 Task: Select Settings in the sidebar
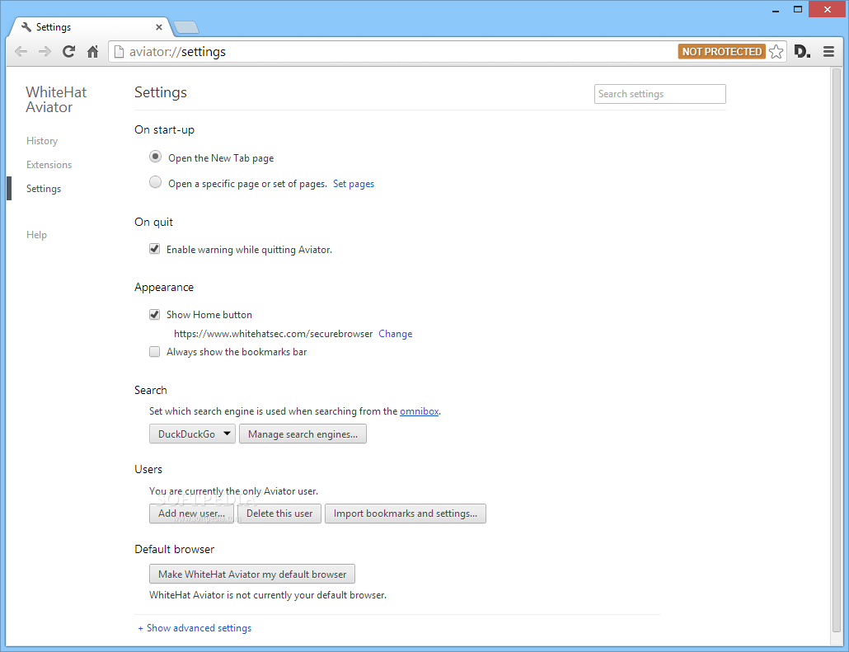tap(44, 189)
